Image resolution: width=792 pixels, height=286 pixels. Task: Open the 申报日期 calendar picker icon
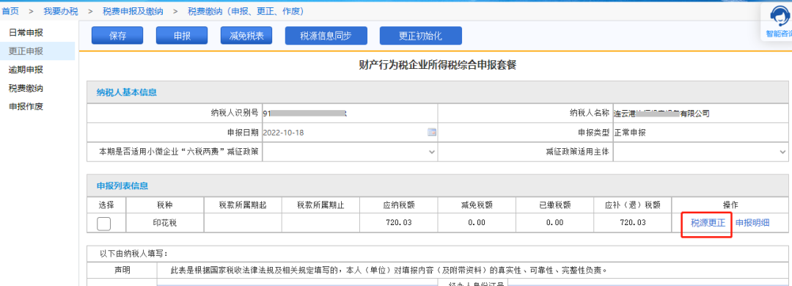click(x=432, y=133)
